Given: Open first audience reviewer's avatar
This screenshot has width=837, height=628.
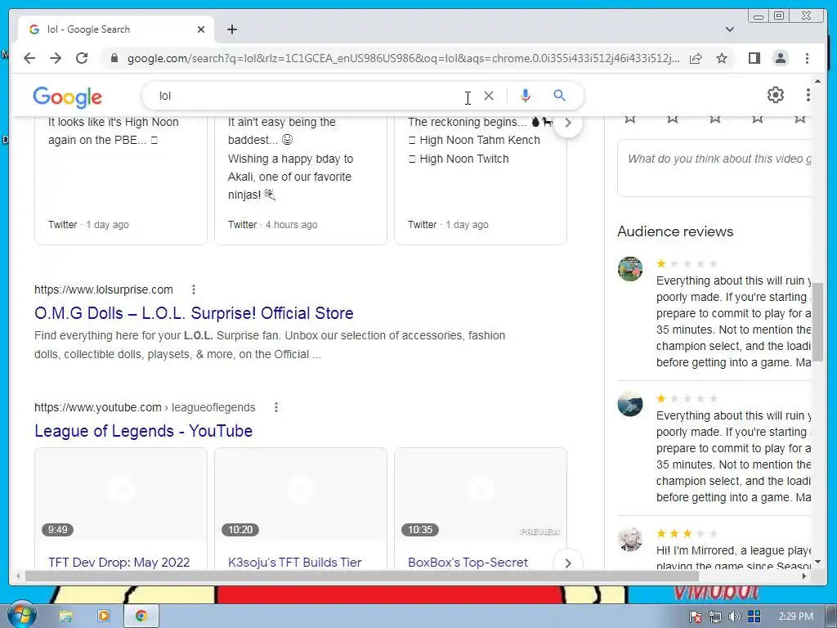Looking at the screenshot, I should pos(630,268).
